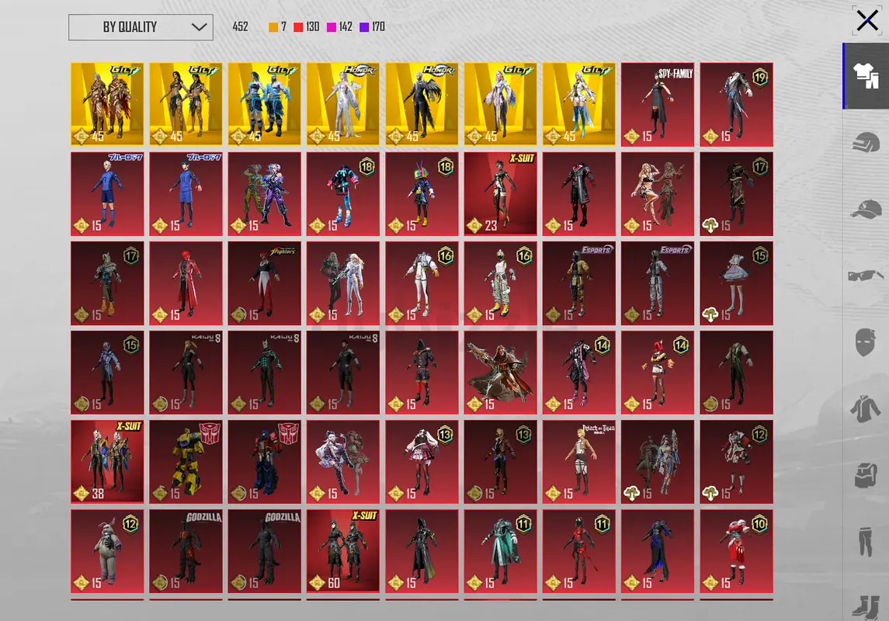Select the Attack on Titan outfit
The height and width of the screenshot is (621, 889).
pos(579,462)
